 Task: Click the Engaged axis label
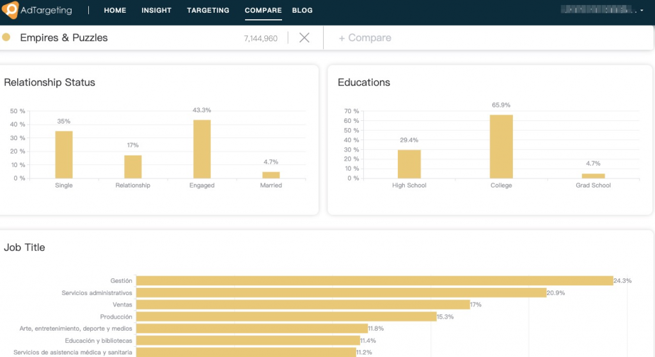201,185
